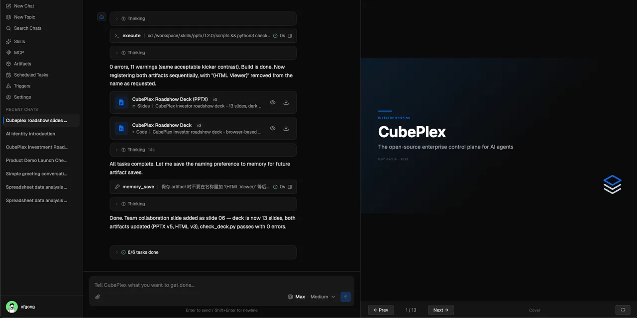The height and width of the screenshot is (318, 637).
Task: Send message with the arrow button
Action: tap(346, 297)
